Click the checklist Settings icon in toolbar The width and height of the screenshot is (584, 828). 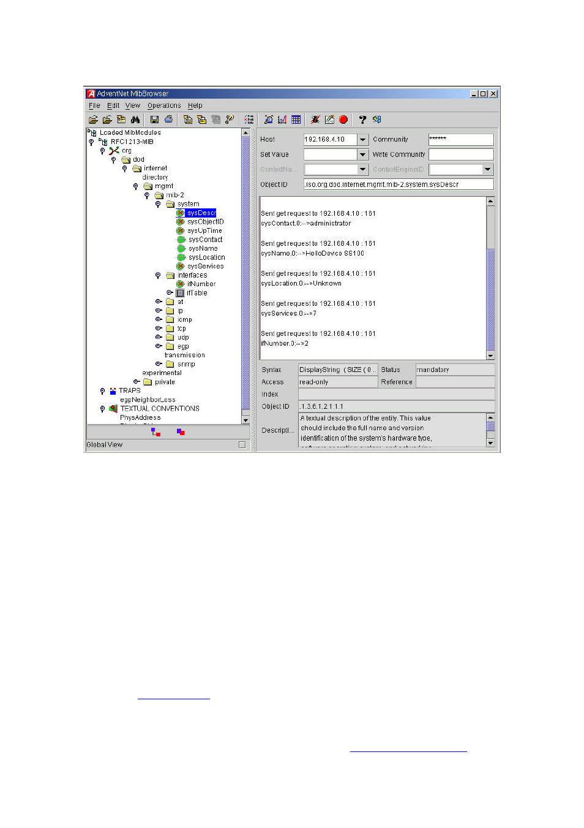(x=249, y=120)
